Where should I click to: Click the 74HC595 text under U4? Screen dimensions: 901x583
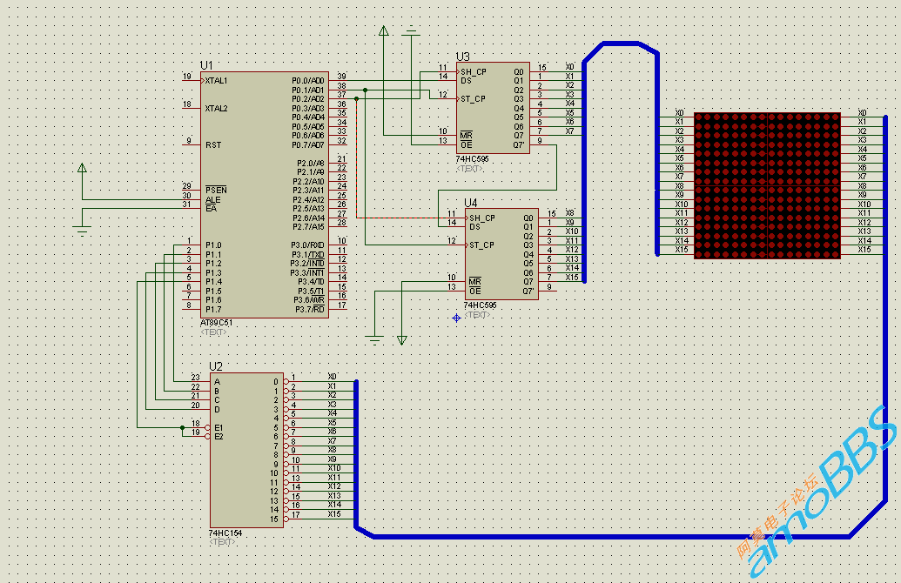tap(480, 305)
